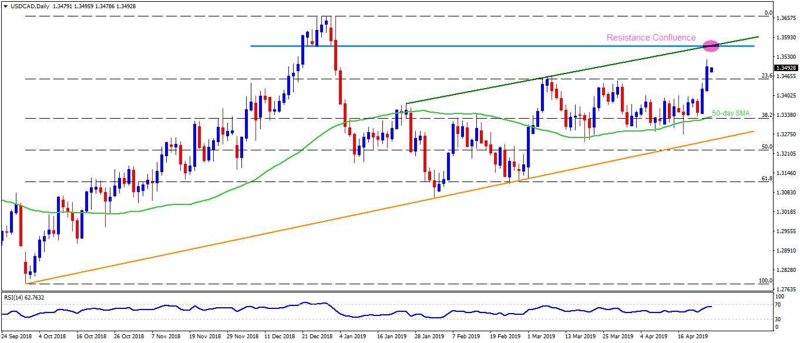The height and width of the screenshot is (343, 800).
Task: Click the triangle icon beside USDCAD,Daily title
Action: pyautogui.click(x=5, y=4)
